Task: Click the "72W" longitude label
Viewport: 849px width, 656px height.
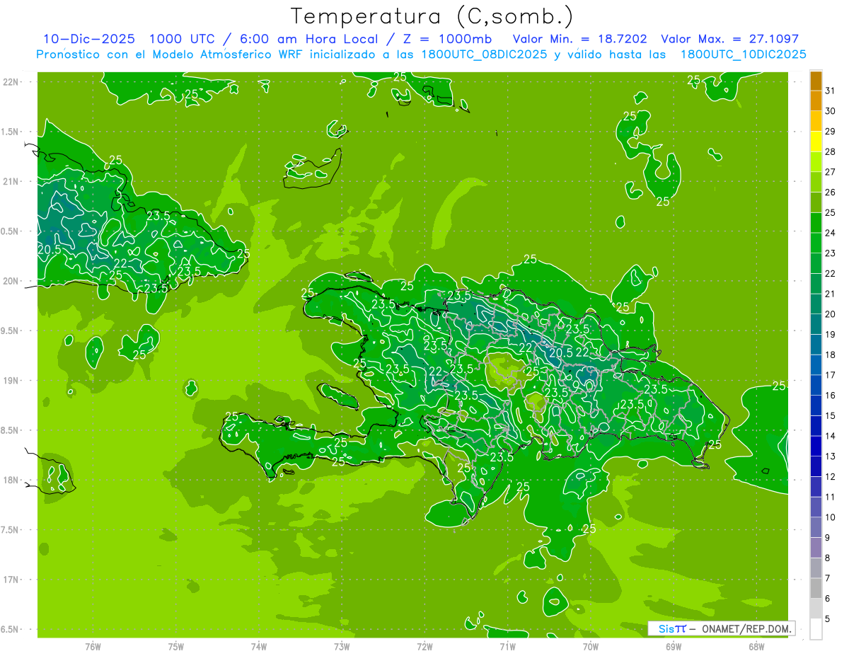Action: [x=425, y=646]
